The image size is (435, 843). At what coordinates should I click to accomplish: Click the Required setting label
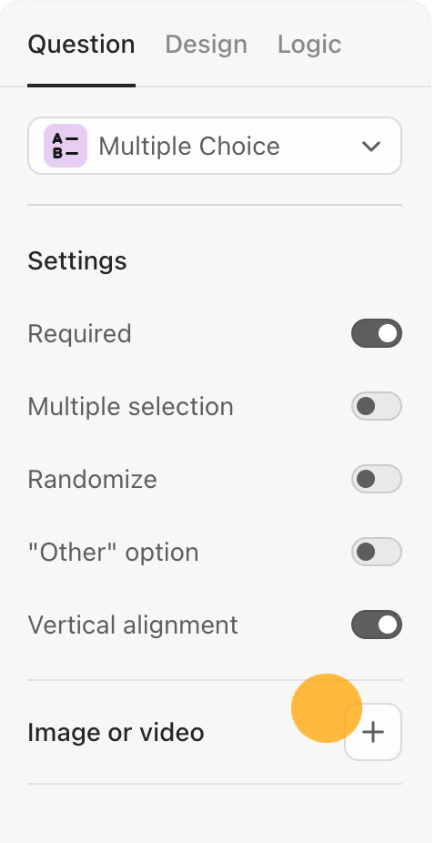tap(79, 334)
